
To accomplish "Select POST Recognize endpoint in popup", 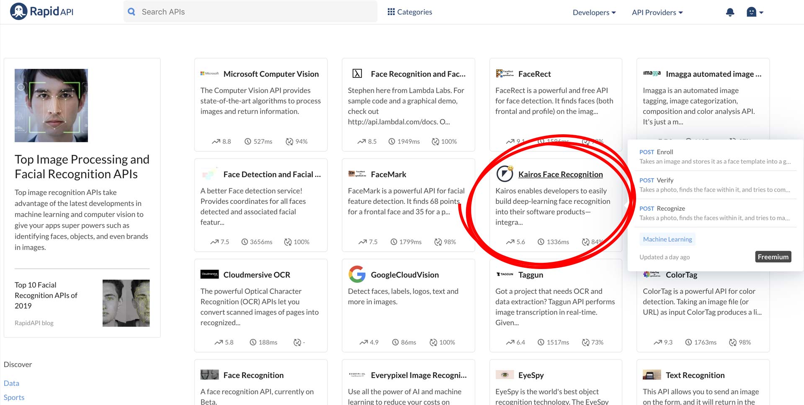I will pos(716,213).
